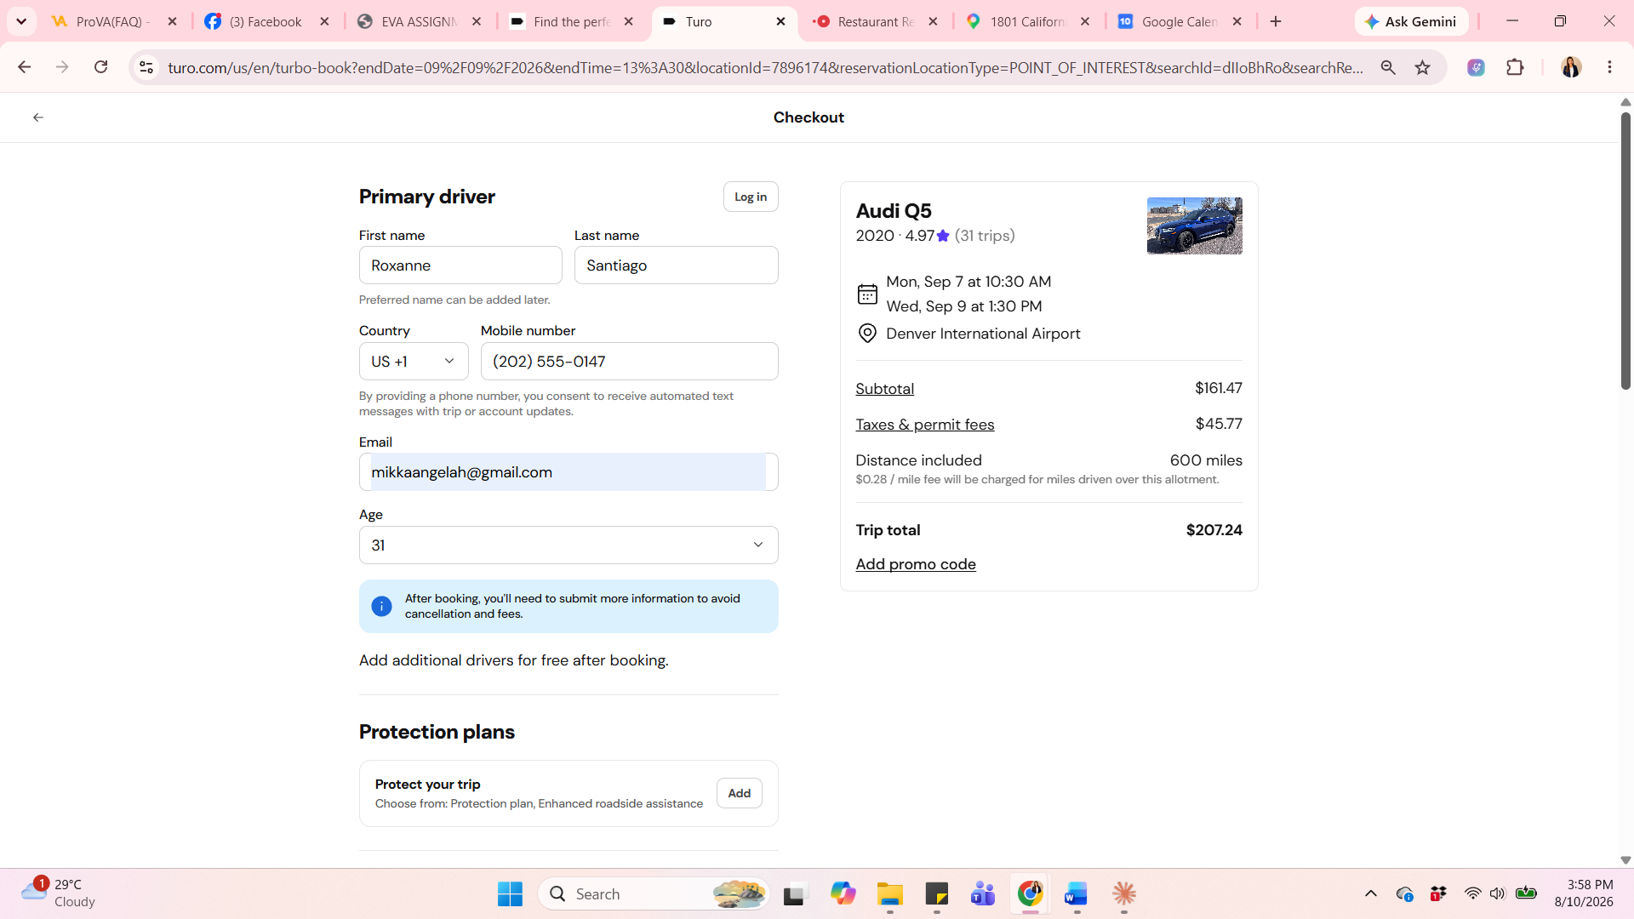Reload the page with the refresh icon
This screenshot has width=1634, height=919.
pos(100,67)
